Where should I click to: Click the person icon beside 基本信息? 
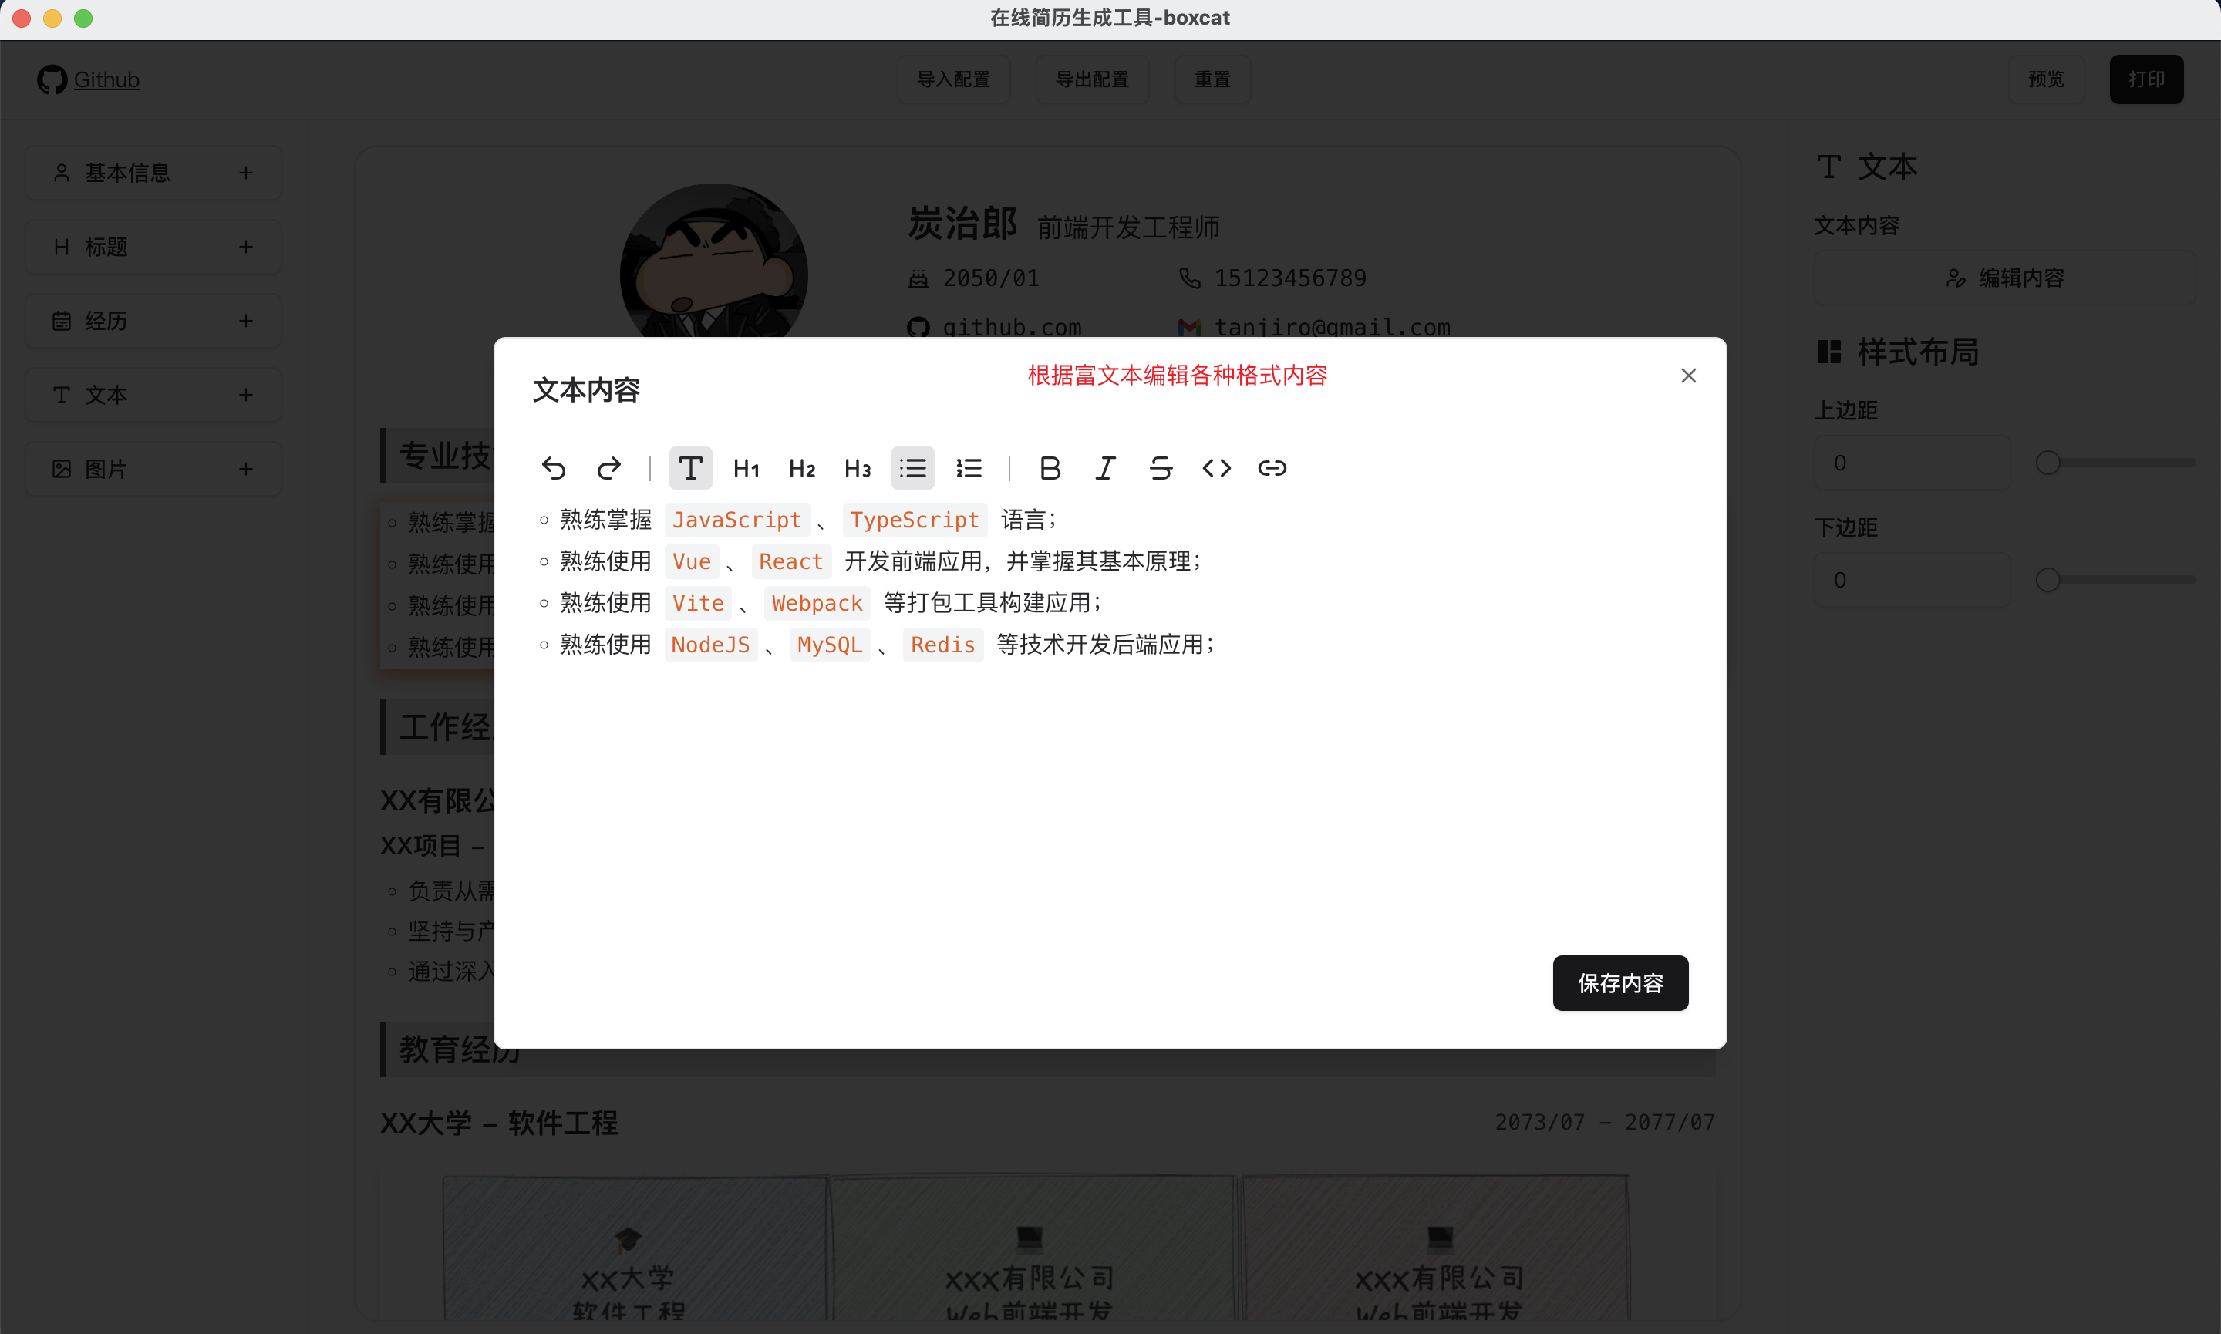[x=61, y=173]
